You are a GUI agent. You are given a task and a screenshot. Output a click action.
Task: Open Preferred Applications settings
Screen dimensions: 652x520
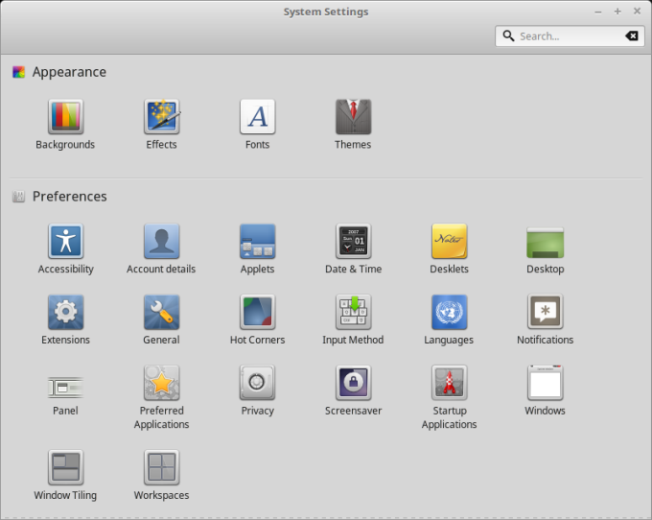(161, 384)
